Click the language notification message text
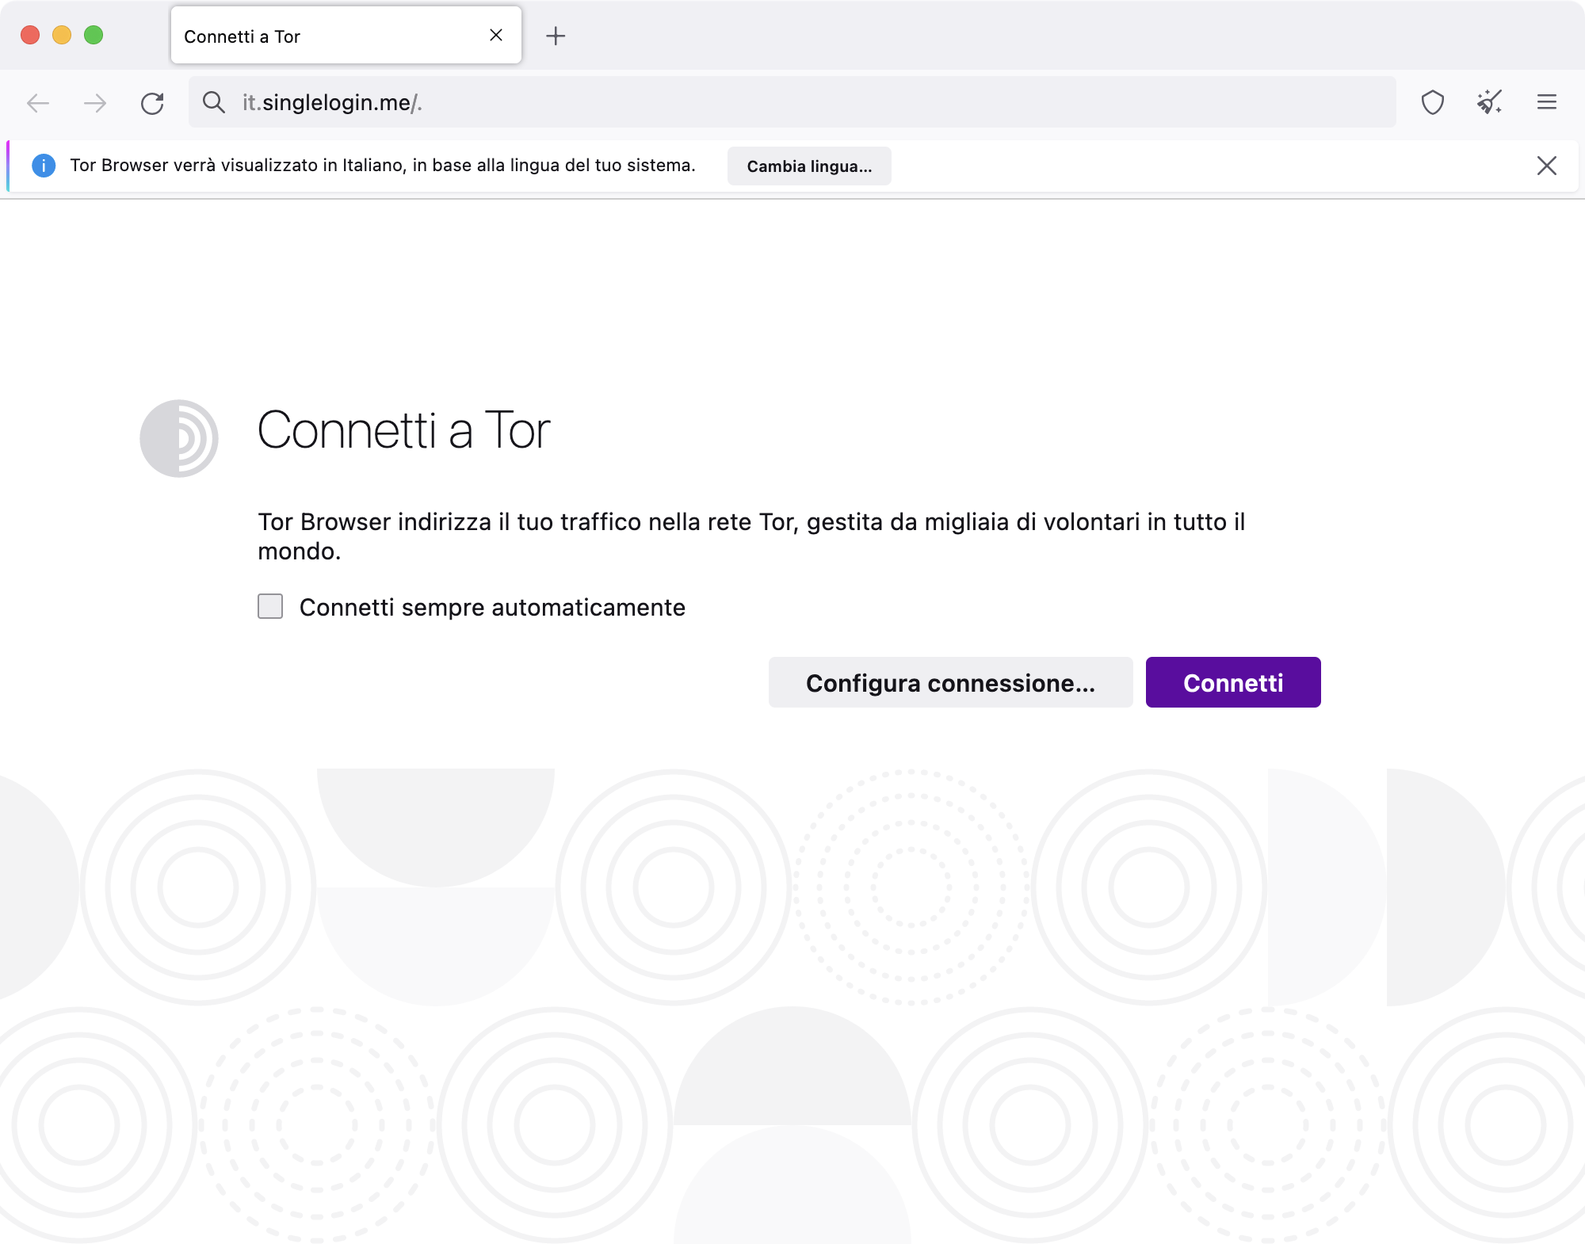The width and height of the screenshot is (1585, 1244). 383,165
